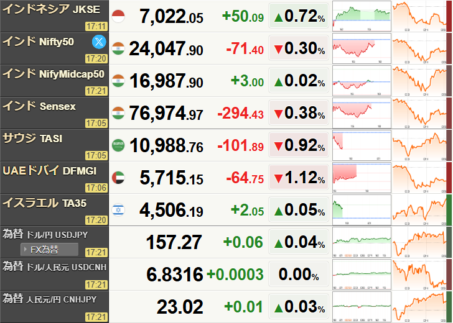Click the India flag beside Nifty50
The width and height of the screenshot is (453, 323).
[x=118, y=48]
